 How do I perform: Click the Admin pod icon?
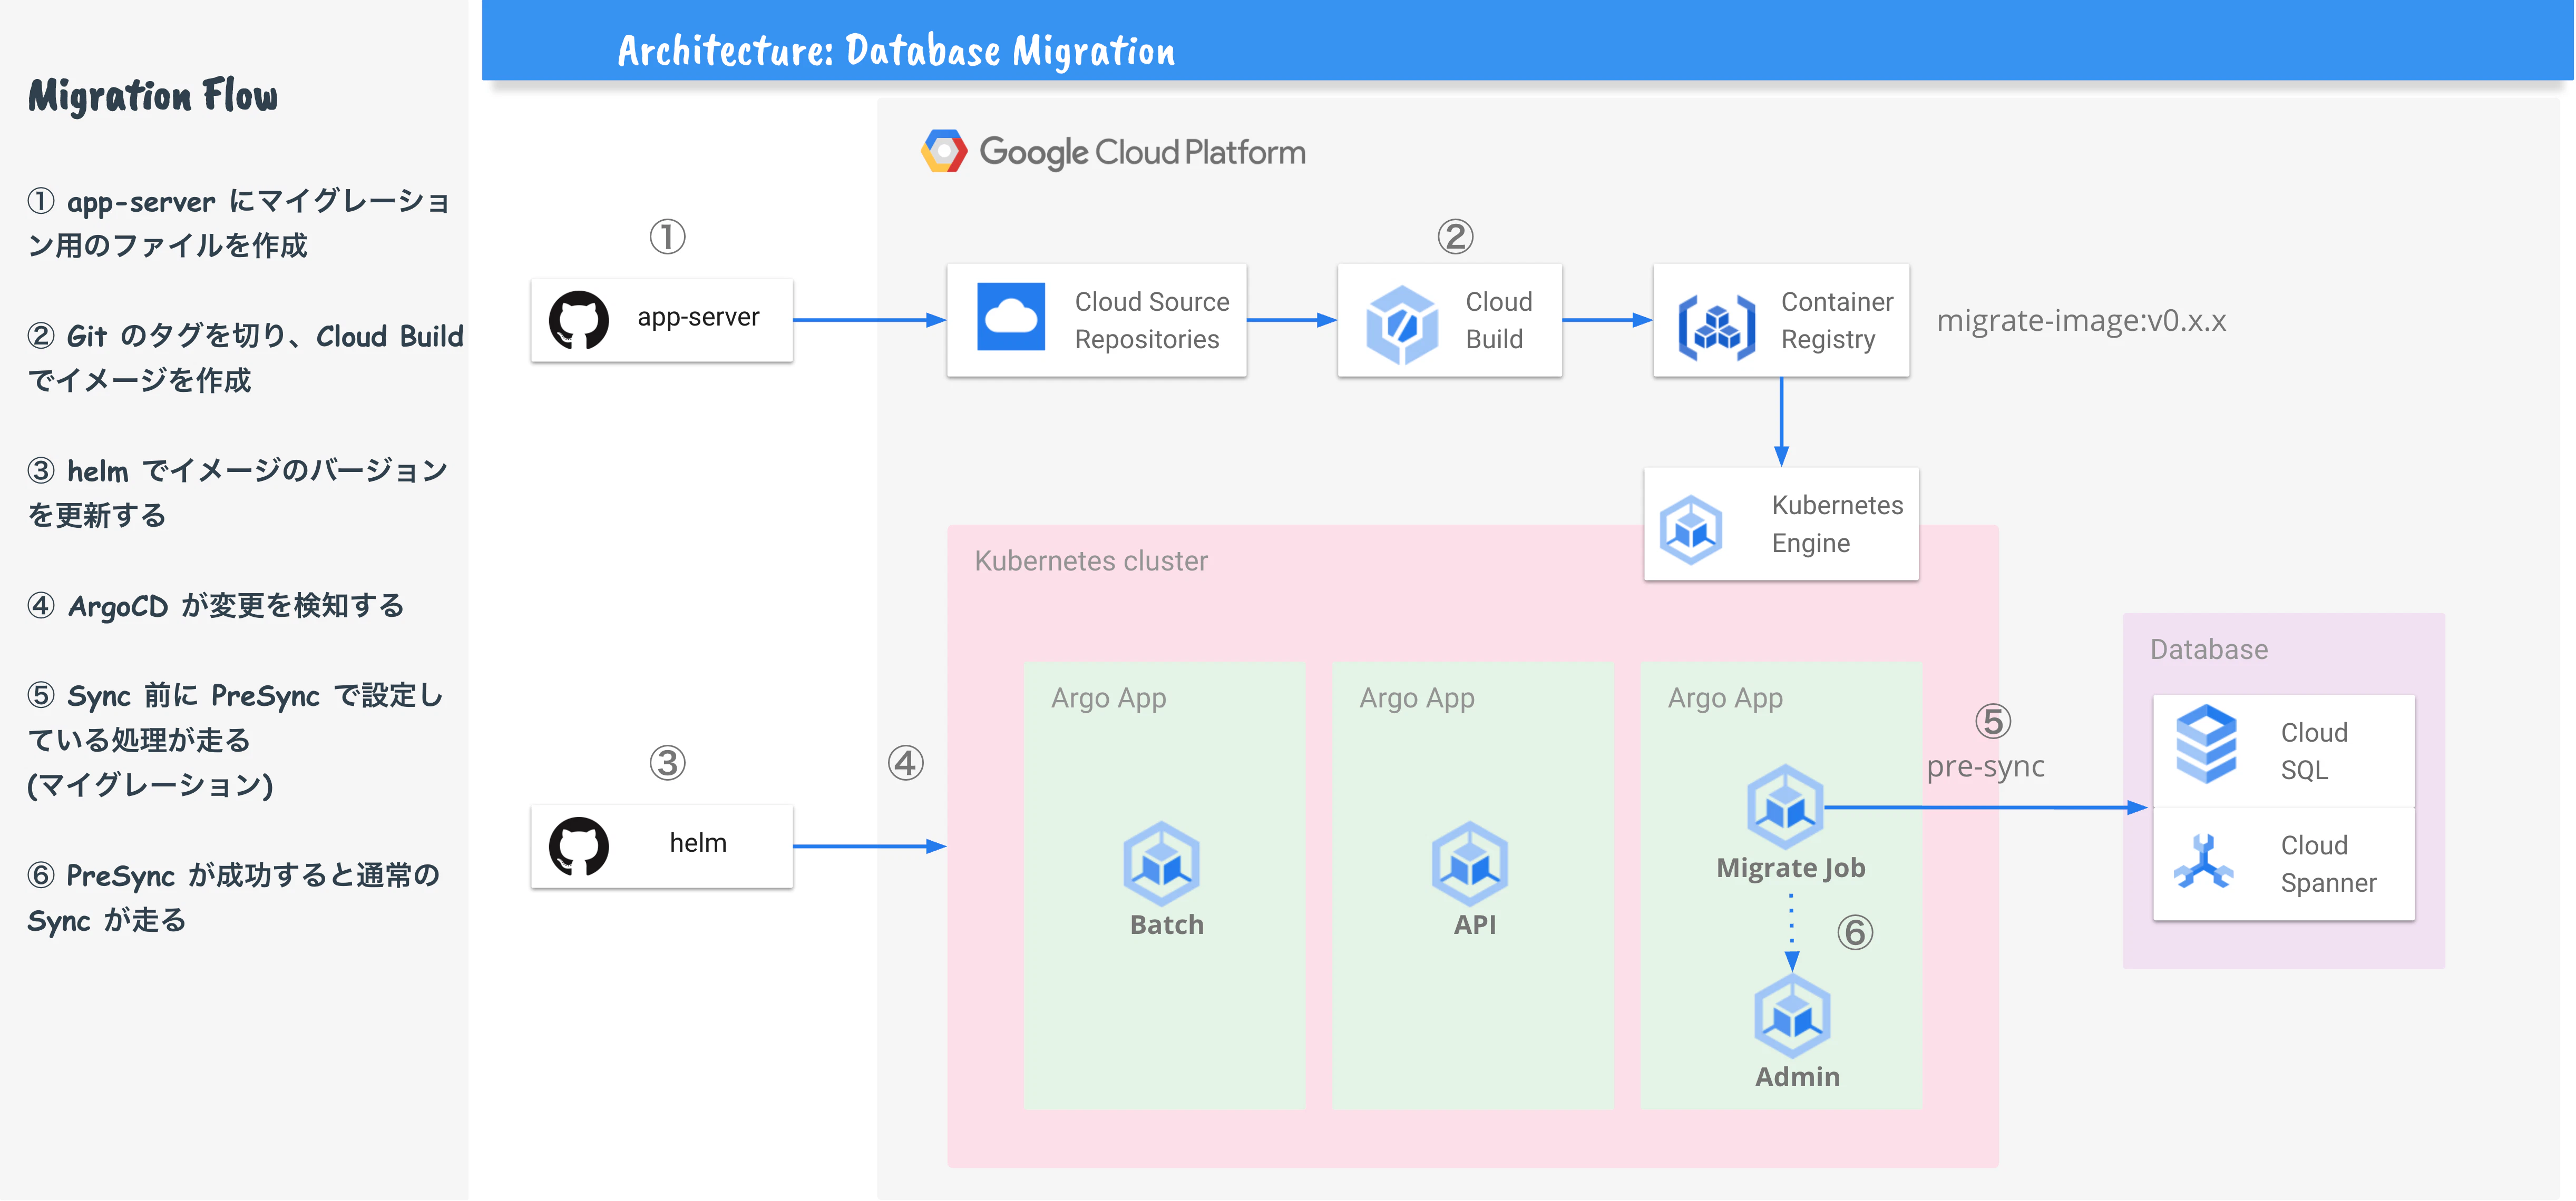coord(1792,1017)
